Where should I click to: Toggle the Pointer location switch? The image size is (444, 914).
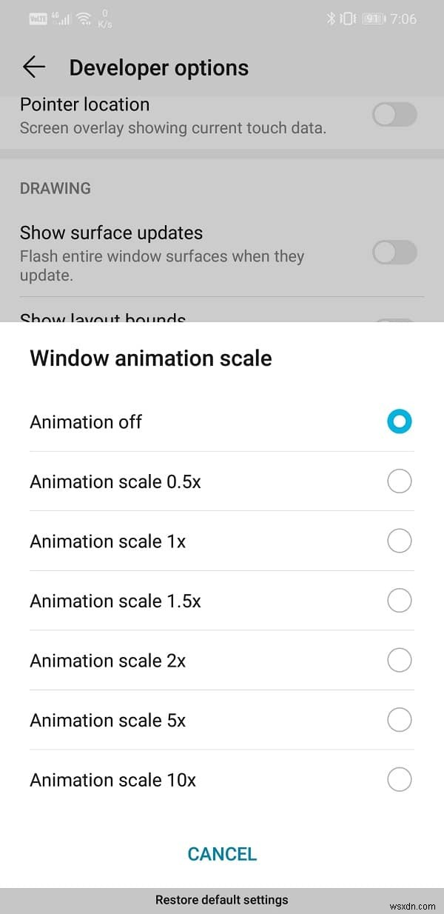394,116
